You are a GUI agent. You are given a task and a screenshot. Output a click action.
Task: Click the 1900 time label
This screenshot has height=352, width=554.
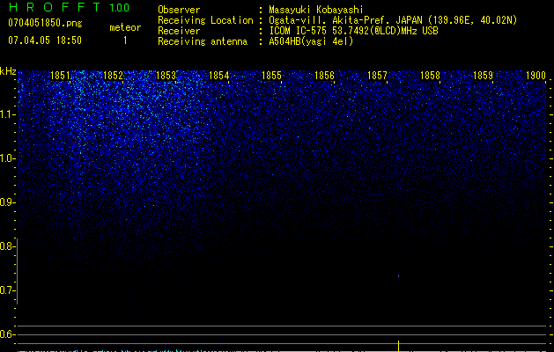(536, 76)
